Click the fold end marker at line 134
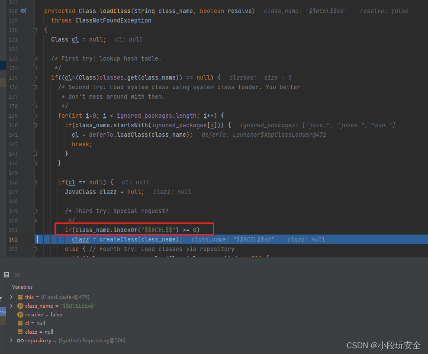 (35, 68)
